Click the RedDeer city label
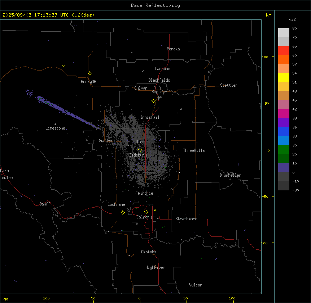The image size is (311, 303). pos(159,92)
